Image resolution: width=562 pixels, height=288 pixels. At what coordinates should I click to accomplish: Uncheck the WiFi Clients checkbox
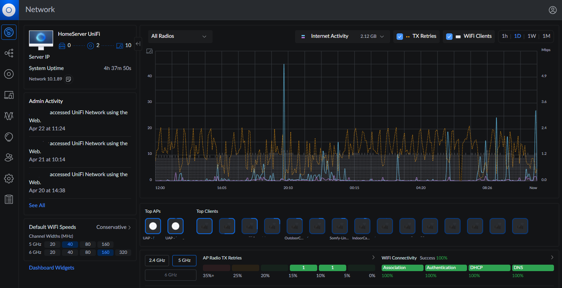[449, 36]
